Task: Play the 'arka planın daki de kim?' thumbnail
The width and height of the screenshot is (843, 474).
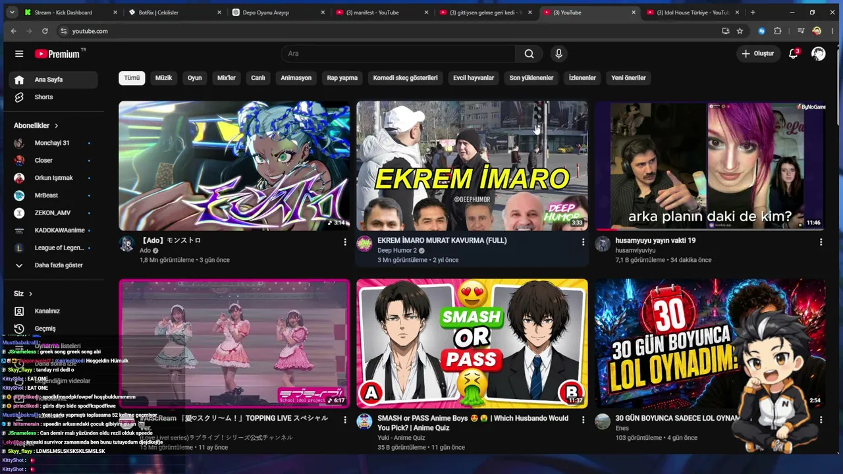Action: pos(710,166)
